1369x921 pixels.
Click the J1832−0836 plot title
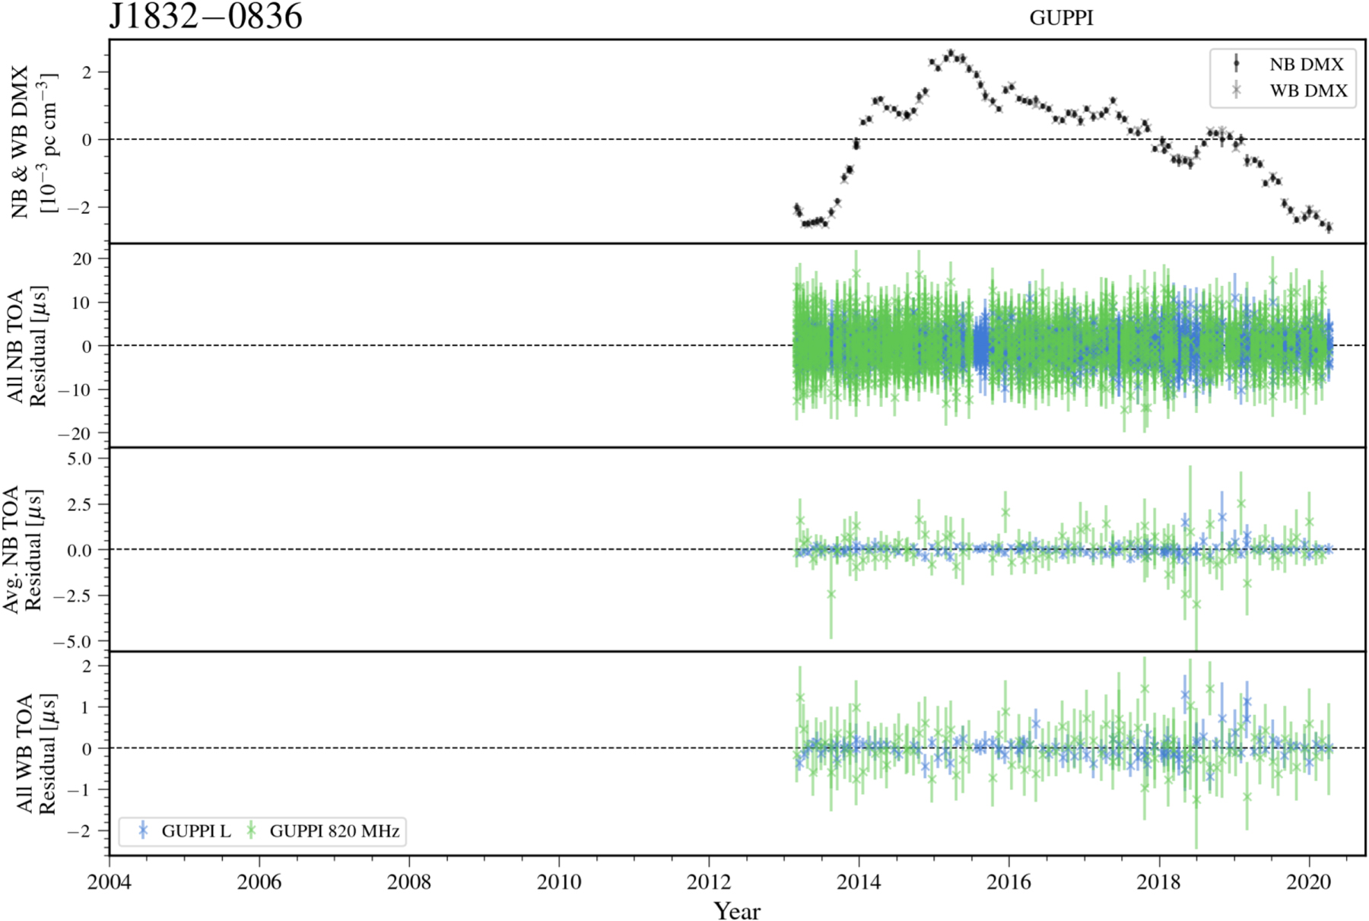205,16
